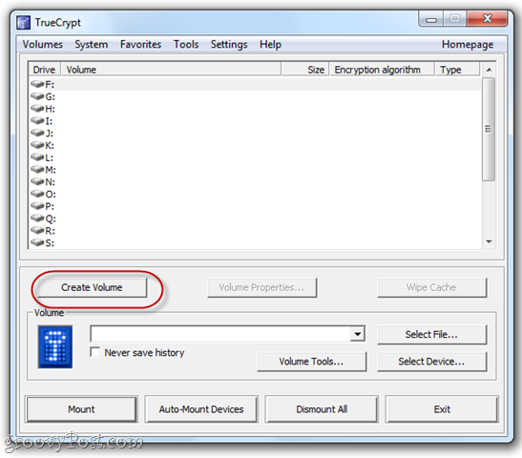Viewport: 522px width, 458px height.
Task: Click the drive list scroll up arrow
Action: point(489,70)
